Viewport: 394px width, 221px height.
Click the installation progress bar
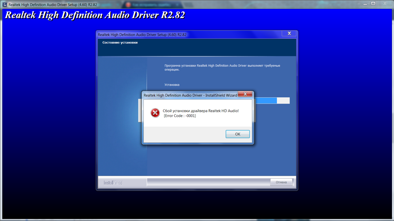pyautogui.click(x=272, y=101)
